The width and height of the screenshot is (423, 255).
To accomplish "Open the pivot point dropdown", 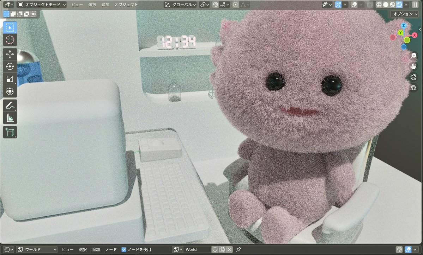I will [204, 5].
